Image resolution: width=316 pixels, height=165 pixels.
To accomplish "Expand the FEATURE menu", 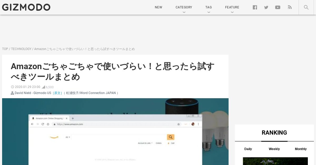I will click(232, 7).
